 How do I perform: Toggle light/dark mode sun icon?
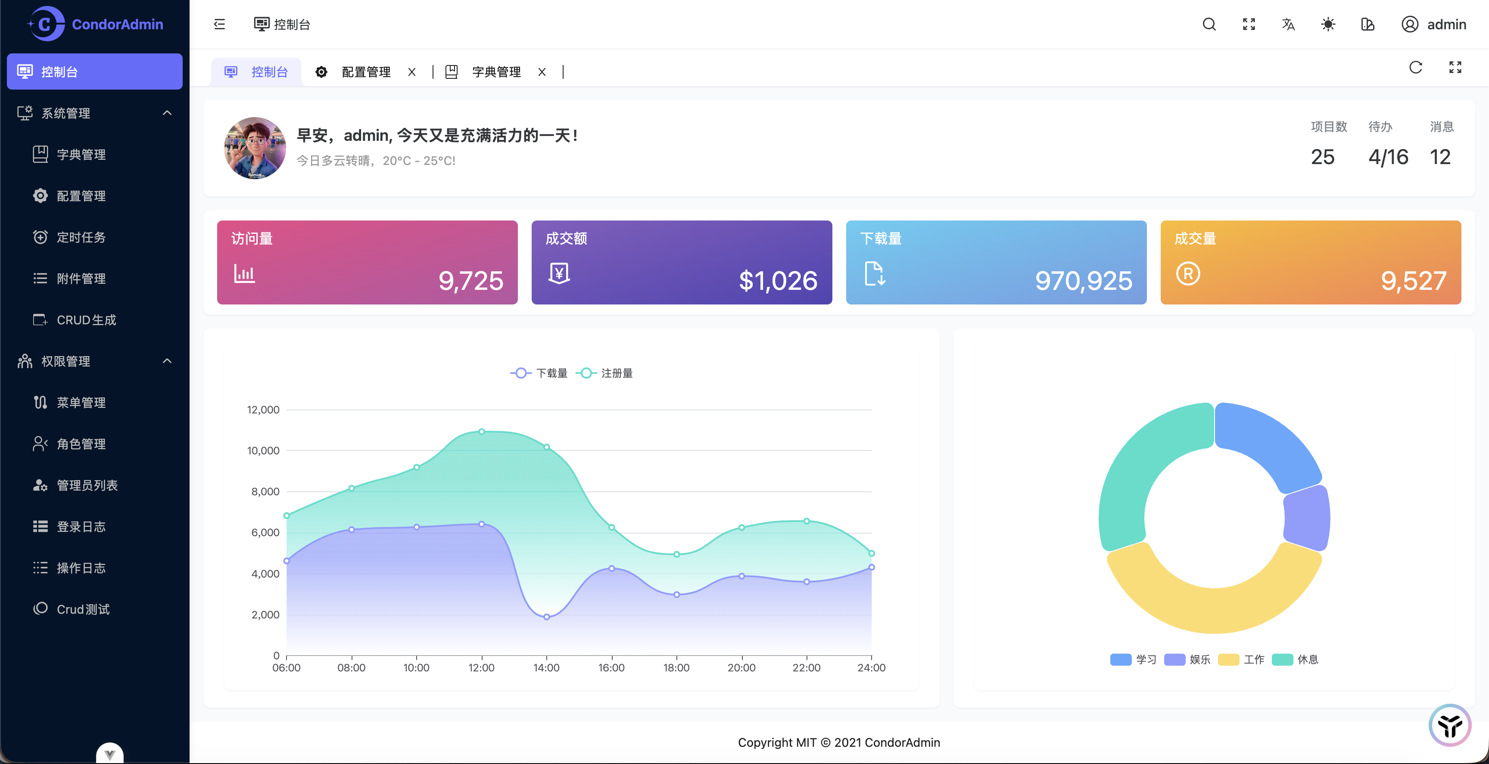pyautogui.click(x=1328, y=24)
